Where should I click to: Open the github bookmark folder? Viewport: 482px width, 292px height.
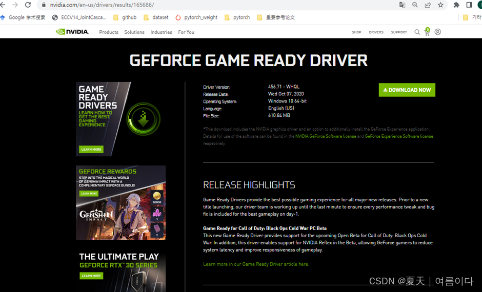[x=125, y=17]
